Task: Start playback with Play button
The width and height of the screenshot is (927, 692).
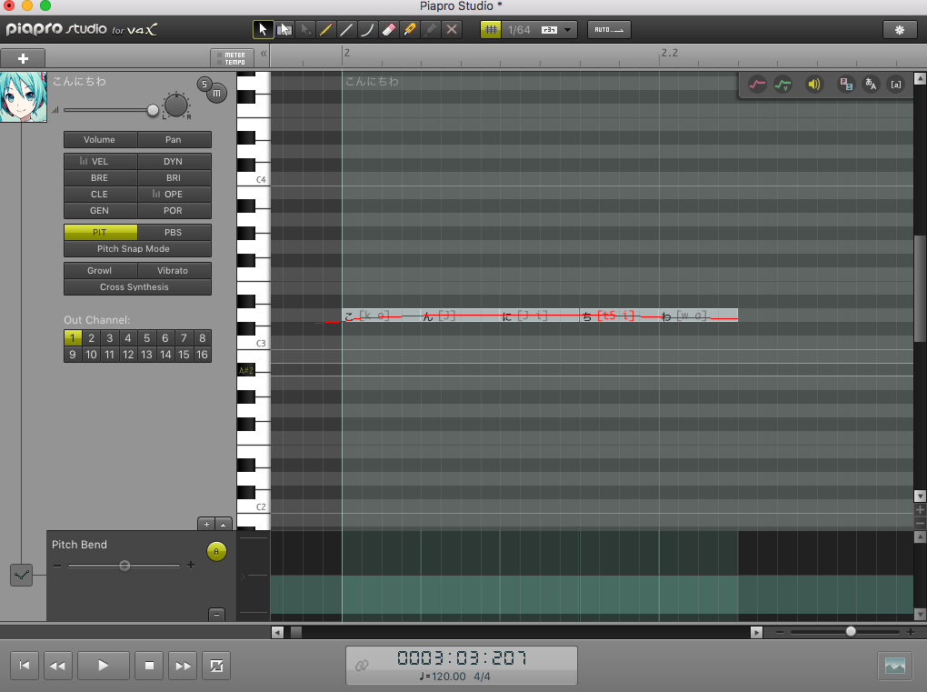Action: [x=103, y=666]
